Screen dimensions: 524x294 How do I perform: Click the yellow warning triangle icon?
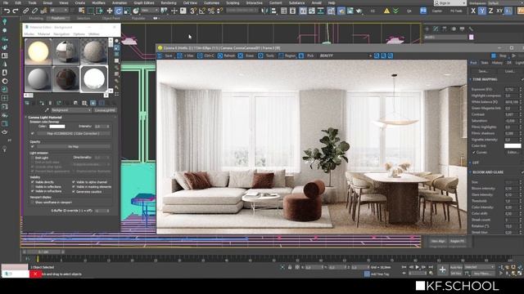point(386,11)
